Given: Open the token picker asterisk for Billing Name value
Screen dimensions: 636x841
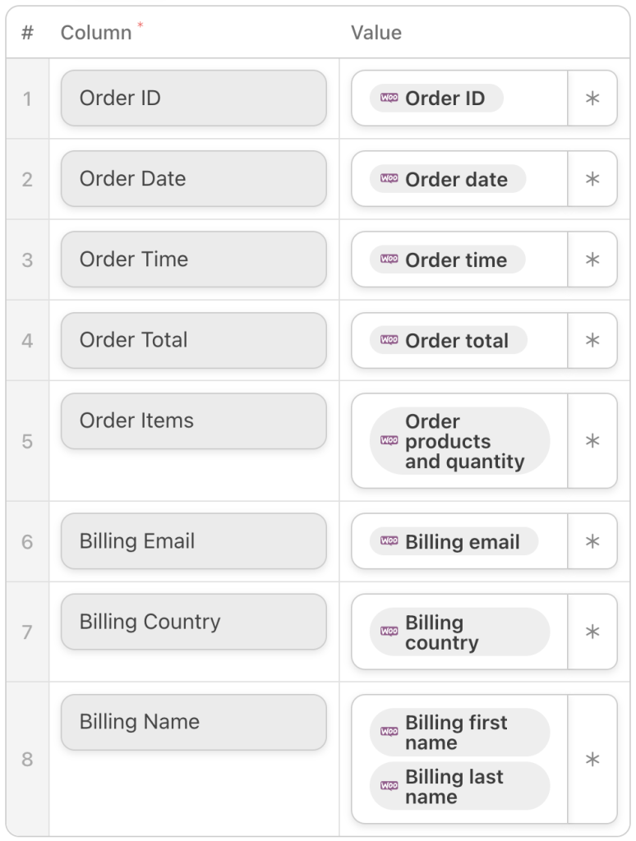Looking at the screenshot, I should 592,759.
